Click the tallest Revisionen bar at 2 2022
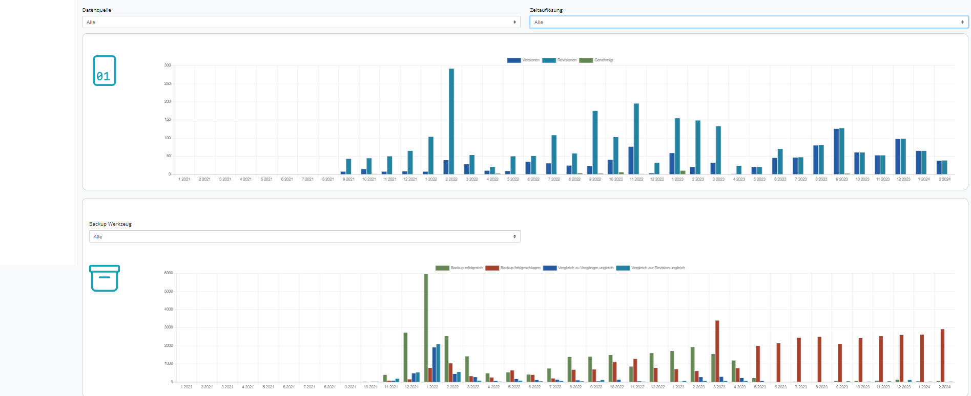 coord(451,122)
